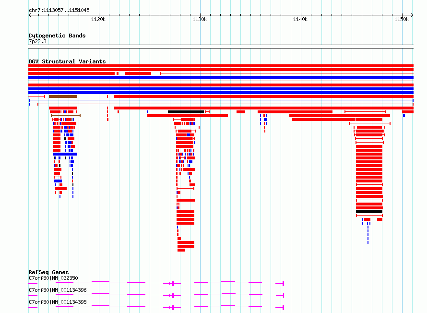Viewport: 427px width, 313px height.
Task: Click the right arrowhead of the ruler
Action: tap(412, 15)
